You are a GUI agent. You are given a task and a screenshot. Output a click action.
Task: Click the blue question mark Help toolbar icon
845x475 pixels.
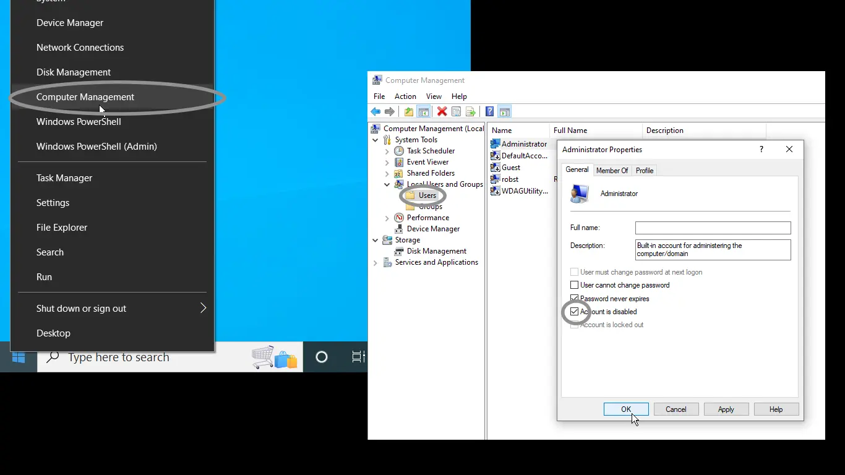(490, 112)
